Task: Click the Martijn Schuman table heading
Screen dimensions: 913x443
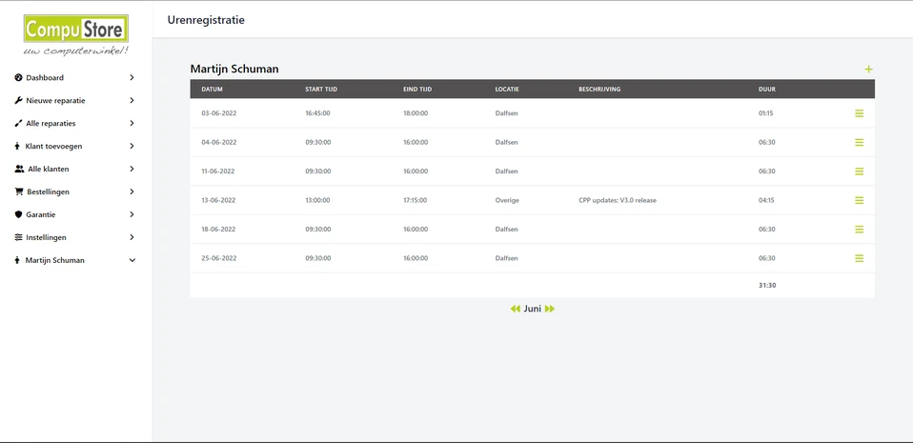Action: (x=234, y=69)
